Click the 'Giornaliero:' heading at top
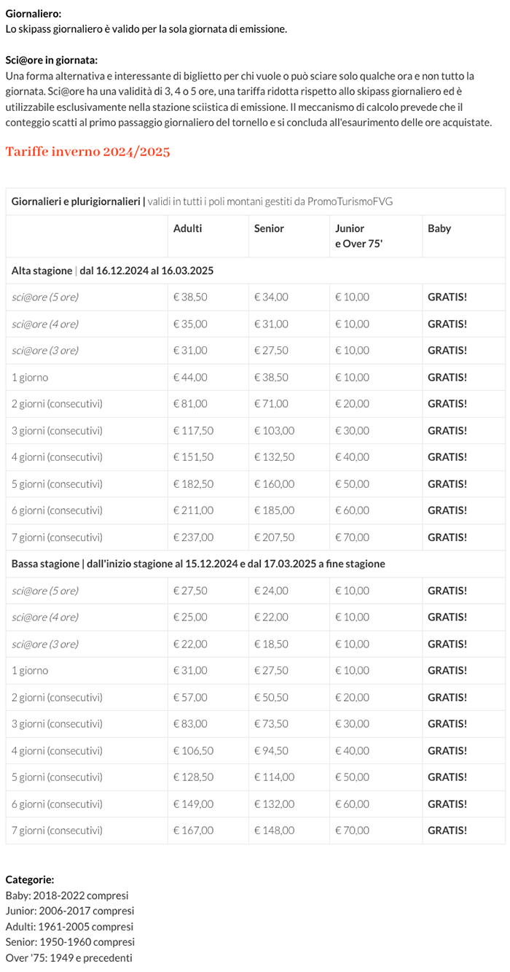510x972 pixels. 34,14
